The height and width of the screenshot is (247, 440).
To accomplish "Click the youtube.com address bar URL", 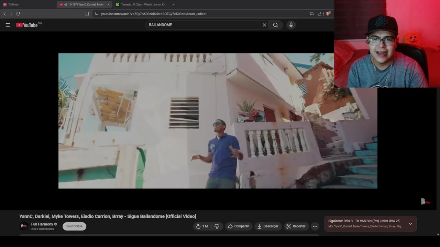I will click(154, 14).
